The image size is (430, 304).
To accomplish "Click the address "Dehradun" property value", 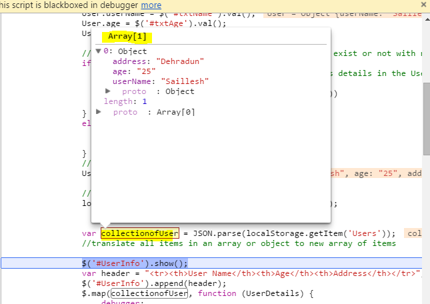I will (x=180, y=61).
